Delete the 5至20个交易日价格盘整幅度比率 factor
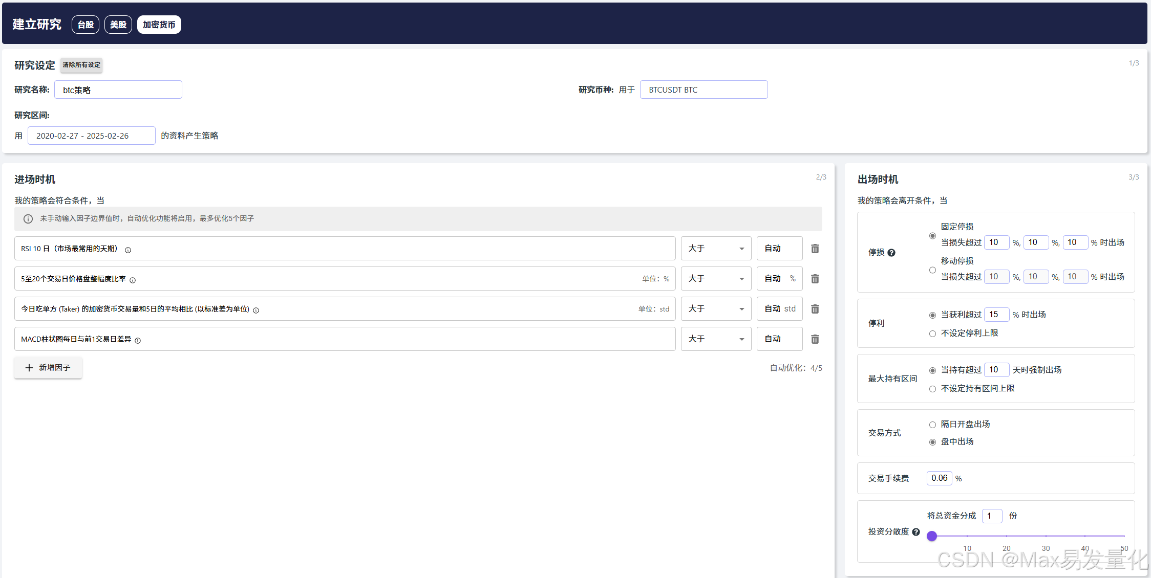The width and height of the screenshot is (1151, 578). (x=815, y=279)
